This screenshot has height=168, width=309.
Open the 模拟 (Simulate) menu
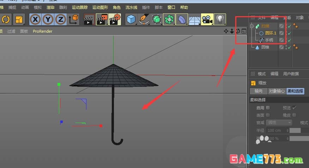[x=38, y=7]
